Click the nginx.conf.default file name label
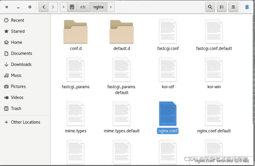 [214, 131]
